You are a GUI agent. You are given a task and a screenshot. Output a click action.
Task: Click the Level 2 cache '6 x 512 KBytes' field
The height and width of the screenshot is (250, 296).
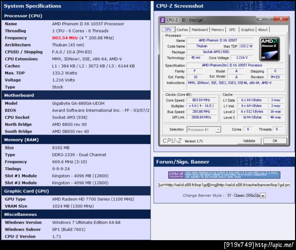coord(252,111)
